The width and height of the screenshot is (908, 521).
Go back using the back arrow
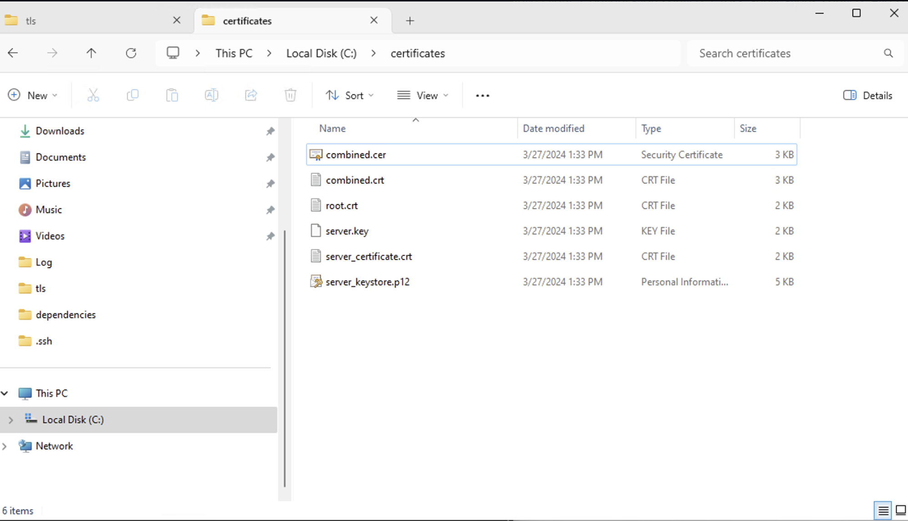pos(13,53)
